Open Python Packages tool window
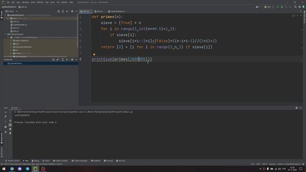The width and height of the screenshot is (306, 172). click(x=79, y=161)
